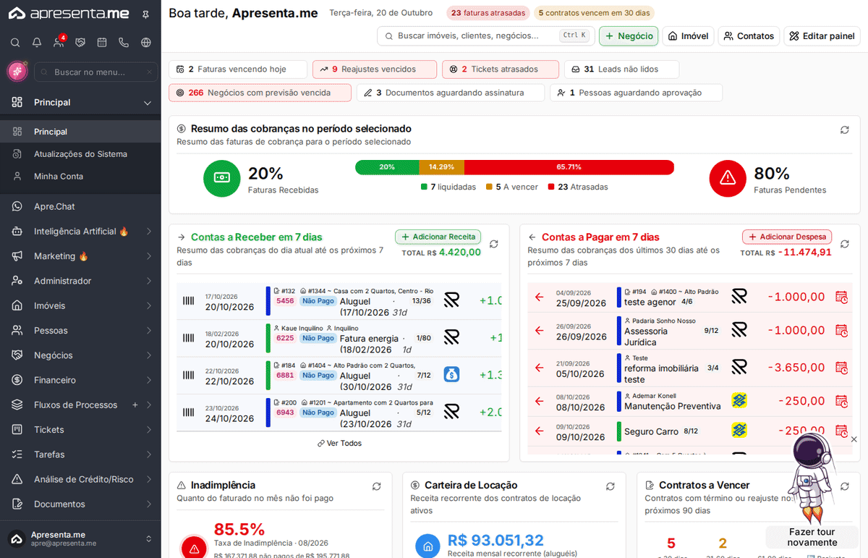Click the calendar-clock icon on the Assessoria Jurídica row
The height and width of the screenshot is (558, 868).
pyautogui.click(x=841, y=330)
